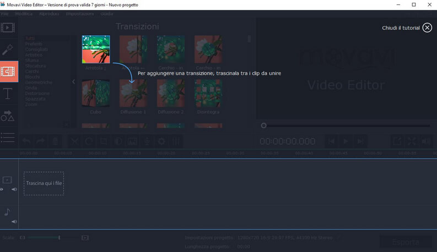Screen dimensions: 437x252
Task: Open the Guida menu
Action: click(107, 14)
